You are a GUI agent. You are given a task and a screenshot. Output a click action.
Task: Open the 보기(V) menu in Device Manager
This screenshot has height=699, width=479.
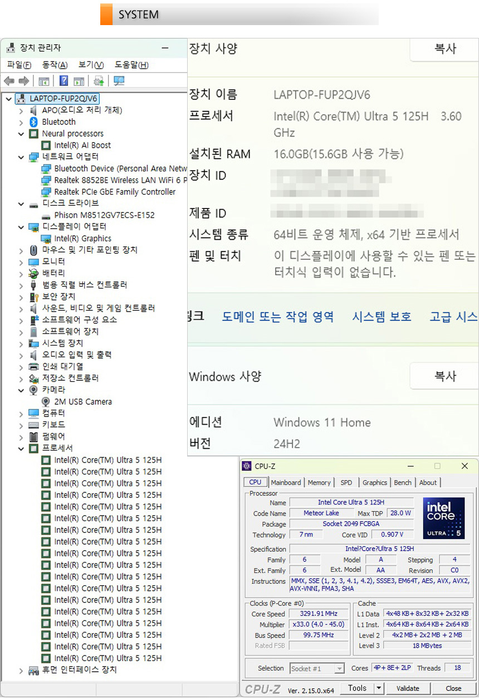[91, 65]
